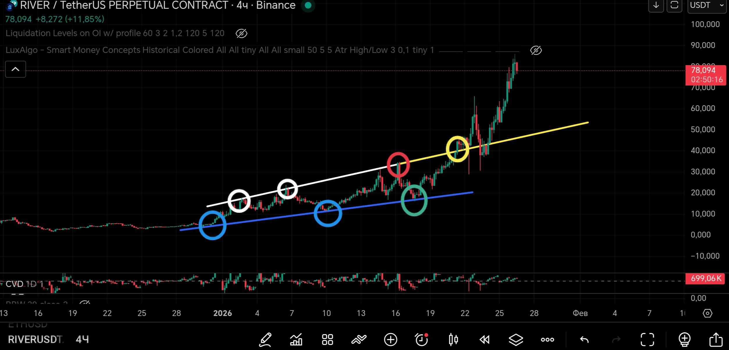Share chart with the share icon
Screen dimensions: 729x350
click(x=716, y=340)
